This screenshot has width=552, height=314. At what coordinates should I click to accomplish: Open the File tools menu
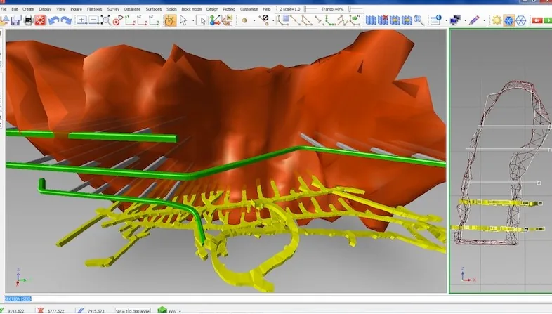click(x=94, y=9)
